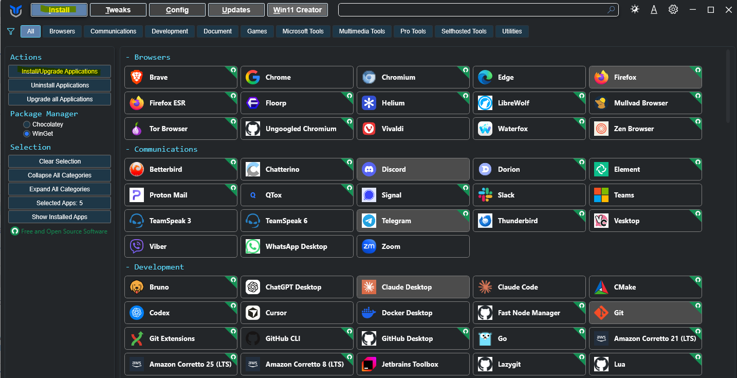Click Collapse All Categories
This screenshot has width=737, height=378.
pos(60,175)
